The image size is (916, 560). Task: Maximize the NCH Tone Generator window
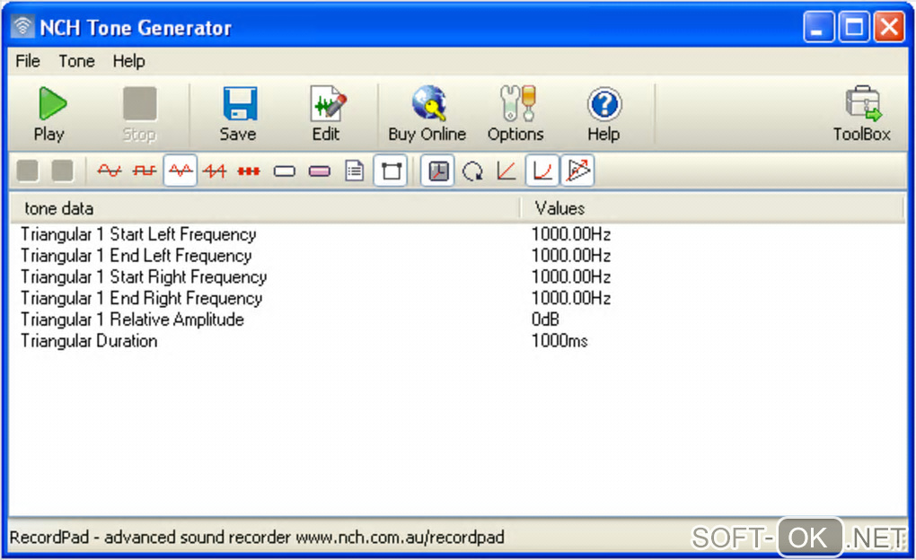854,27
